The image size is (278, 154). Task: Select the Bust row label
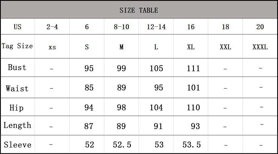17,67
